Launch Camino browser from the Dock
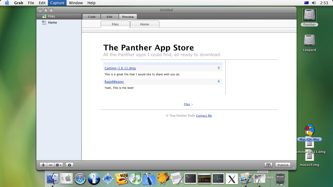333x187 pixels. pos(108,179)
